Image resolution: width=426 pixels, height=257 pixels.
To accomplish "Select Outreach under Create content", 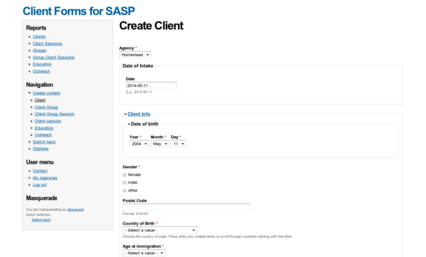I will [x=43, y=135].
